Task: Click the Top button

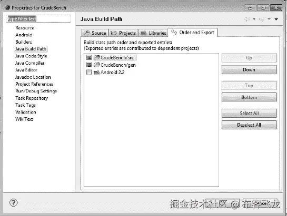Action: point(249,85)
